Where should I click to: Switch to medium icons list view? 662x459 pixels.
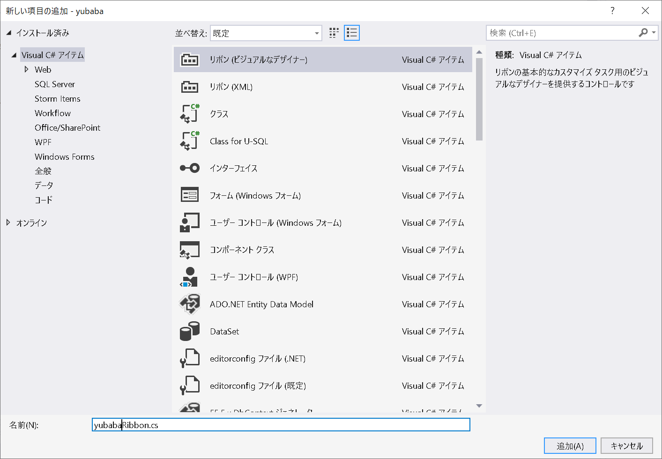pyautogui.click(x=352, y=33)
